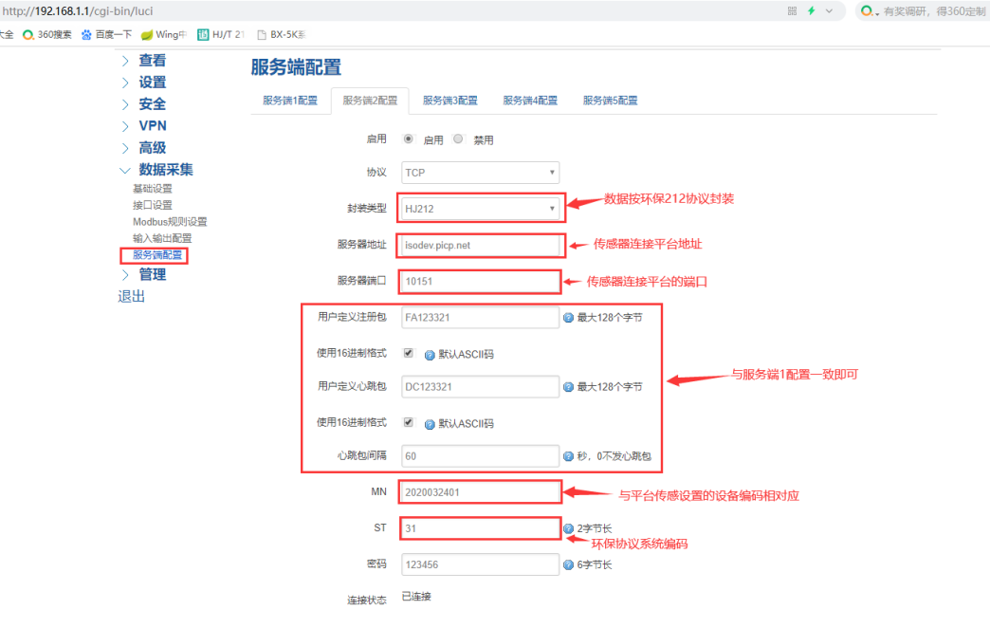Click the help icon next to 用户定义注册包

point(567,317)
